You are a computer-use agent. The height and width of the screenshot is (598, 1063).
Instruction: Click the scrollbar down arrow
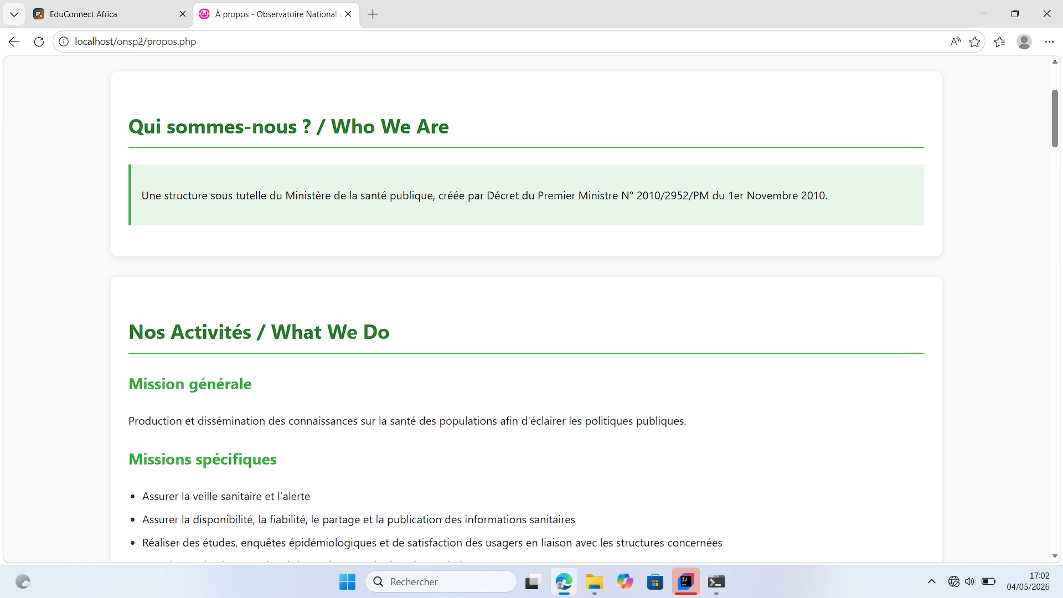coord(1055,555)
